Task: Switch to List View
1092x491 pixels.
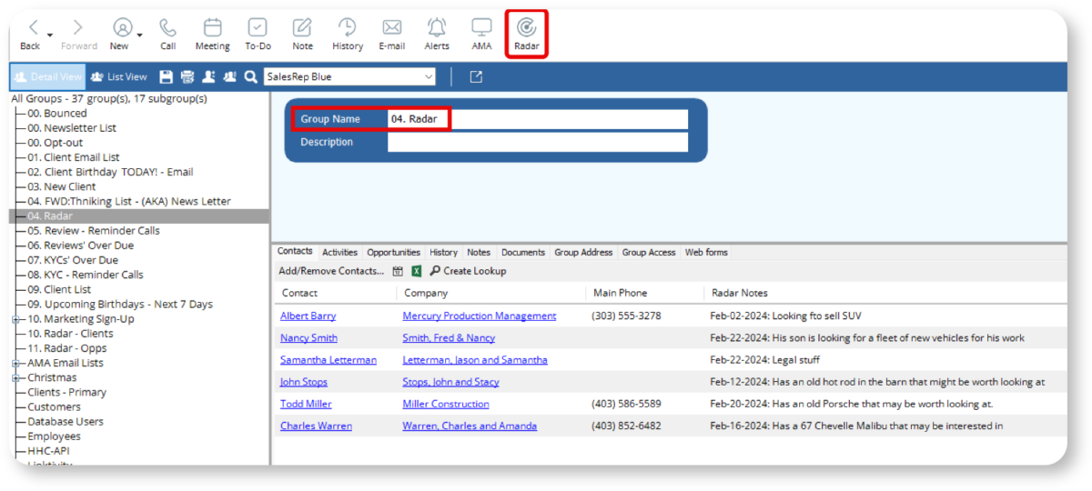Action: [x=118, y=76]
